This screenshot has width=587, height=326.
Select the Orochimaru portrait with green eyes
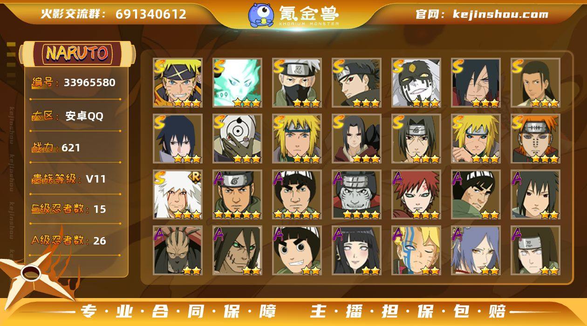(x=237, y=251)
